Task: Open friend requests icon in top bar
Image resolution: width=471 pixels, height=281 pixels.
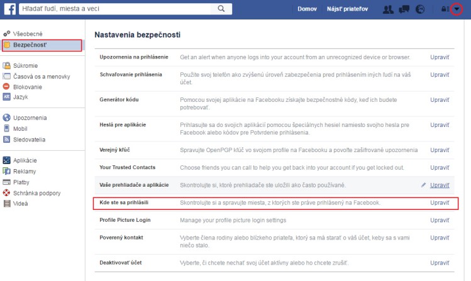Action: coord(388,9)
